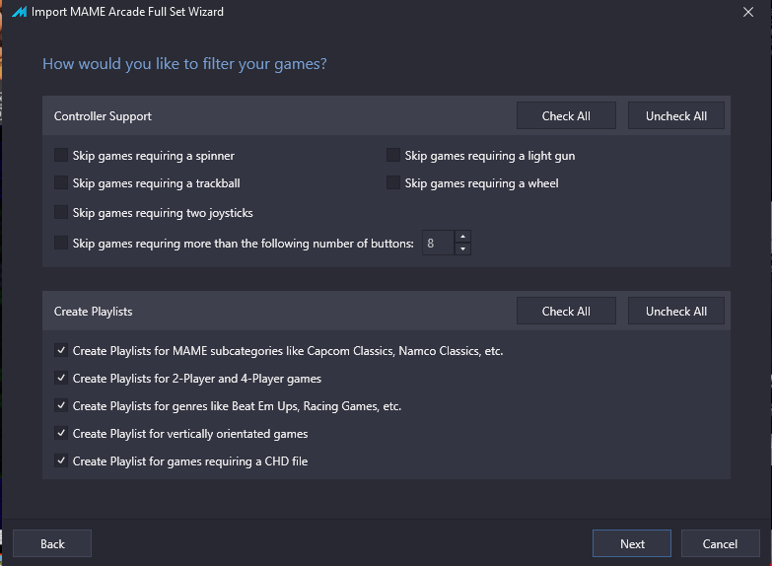Uncheck playlist for vertically orientated games
Screen dimensions: 772x566
tap(61, 433)
